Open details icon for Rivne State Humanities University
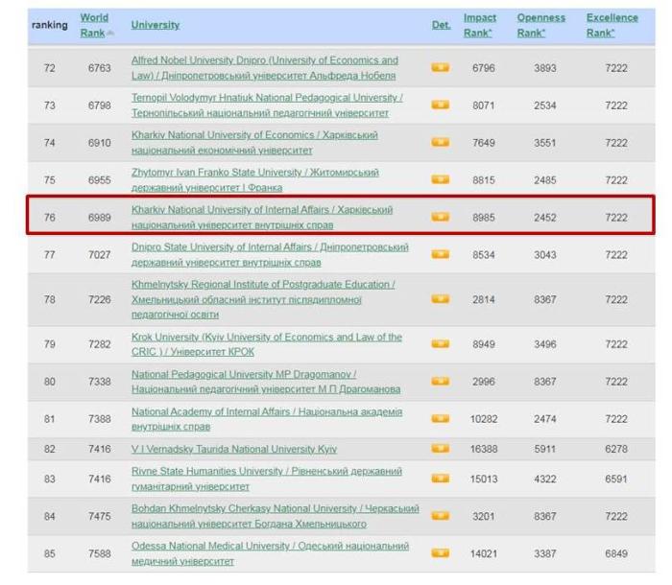Image resolution: width=672 pixels, height=585 pixels. pos(440,479)
